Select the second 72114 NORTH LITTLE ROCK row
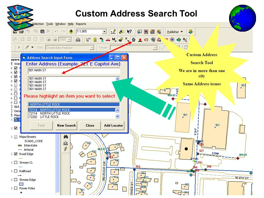The image size is (264, 198). tap(72, 113)
